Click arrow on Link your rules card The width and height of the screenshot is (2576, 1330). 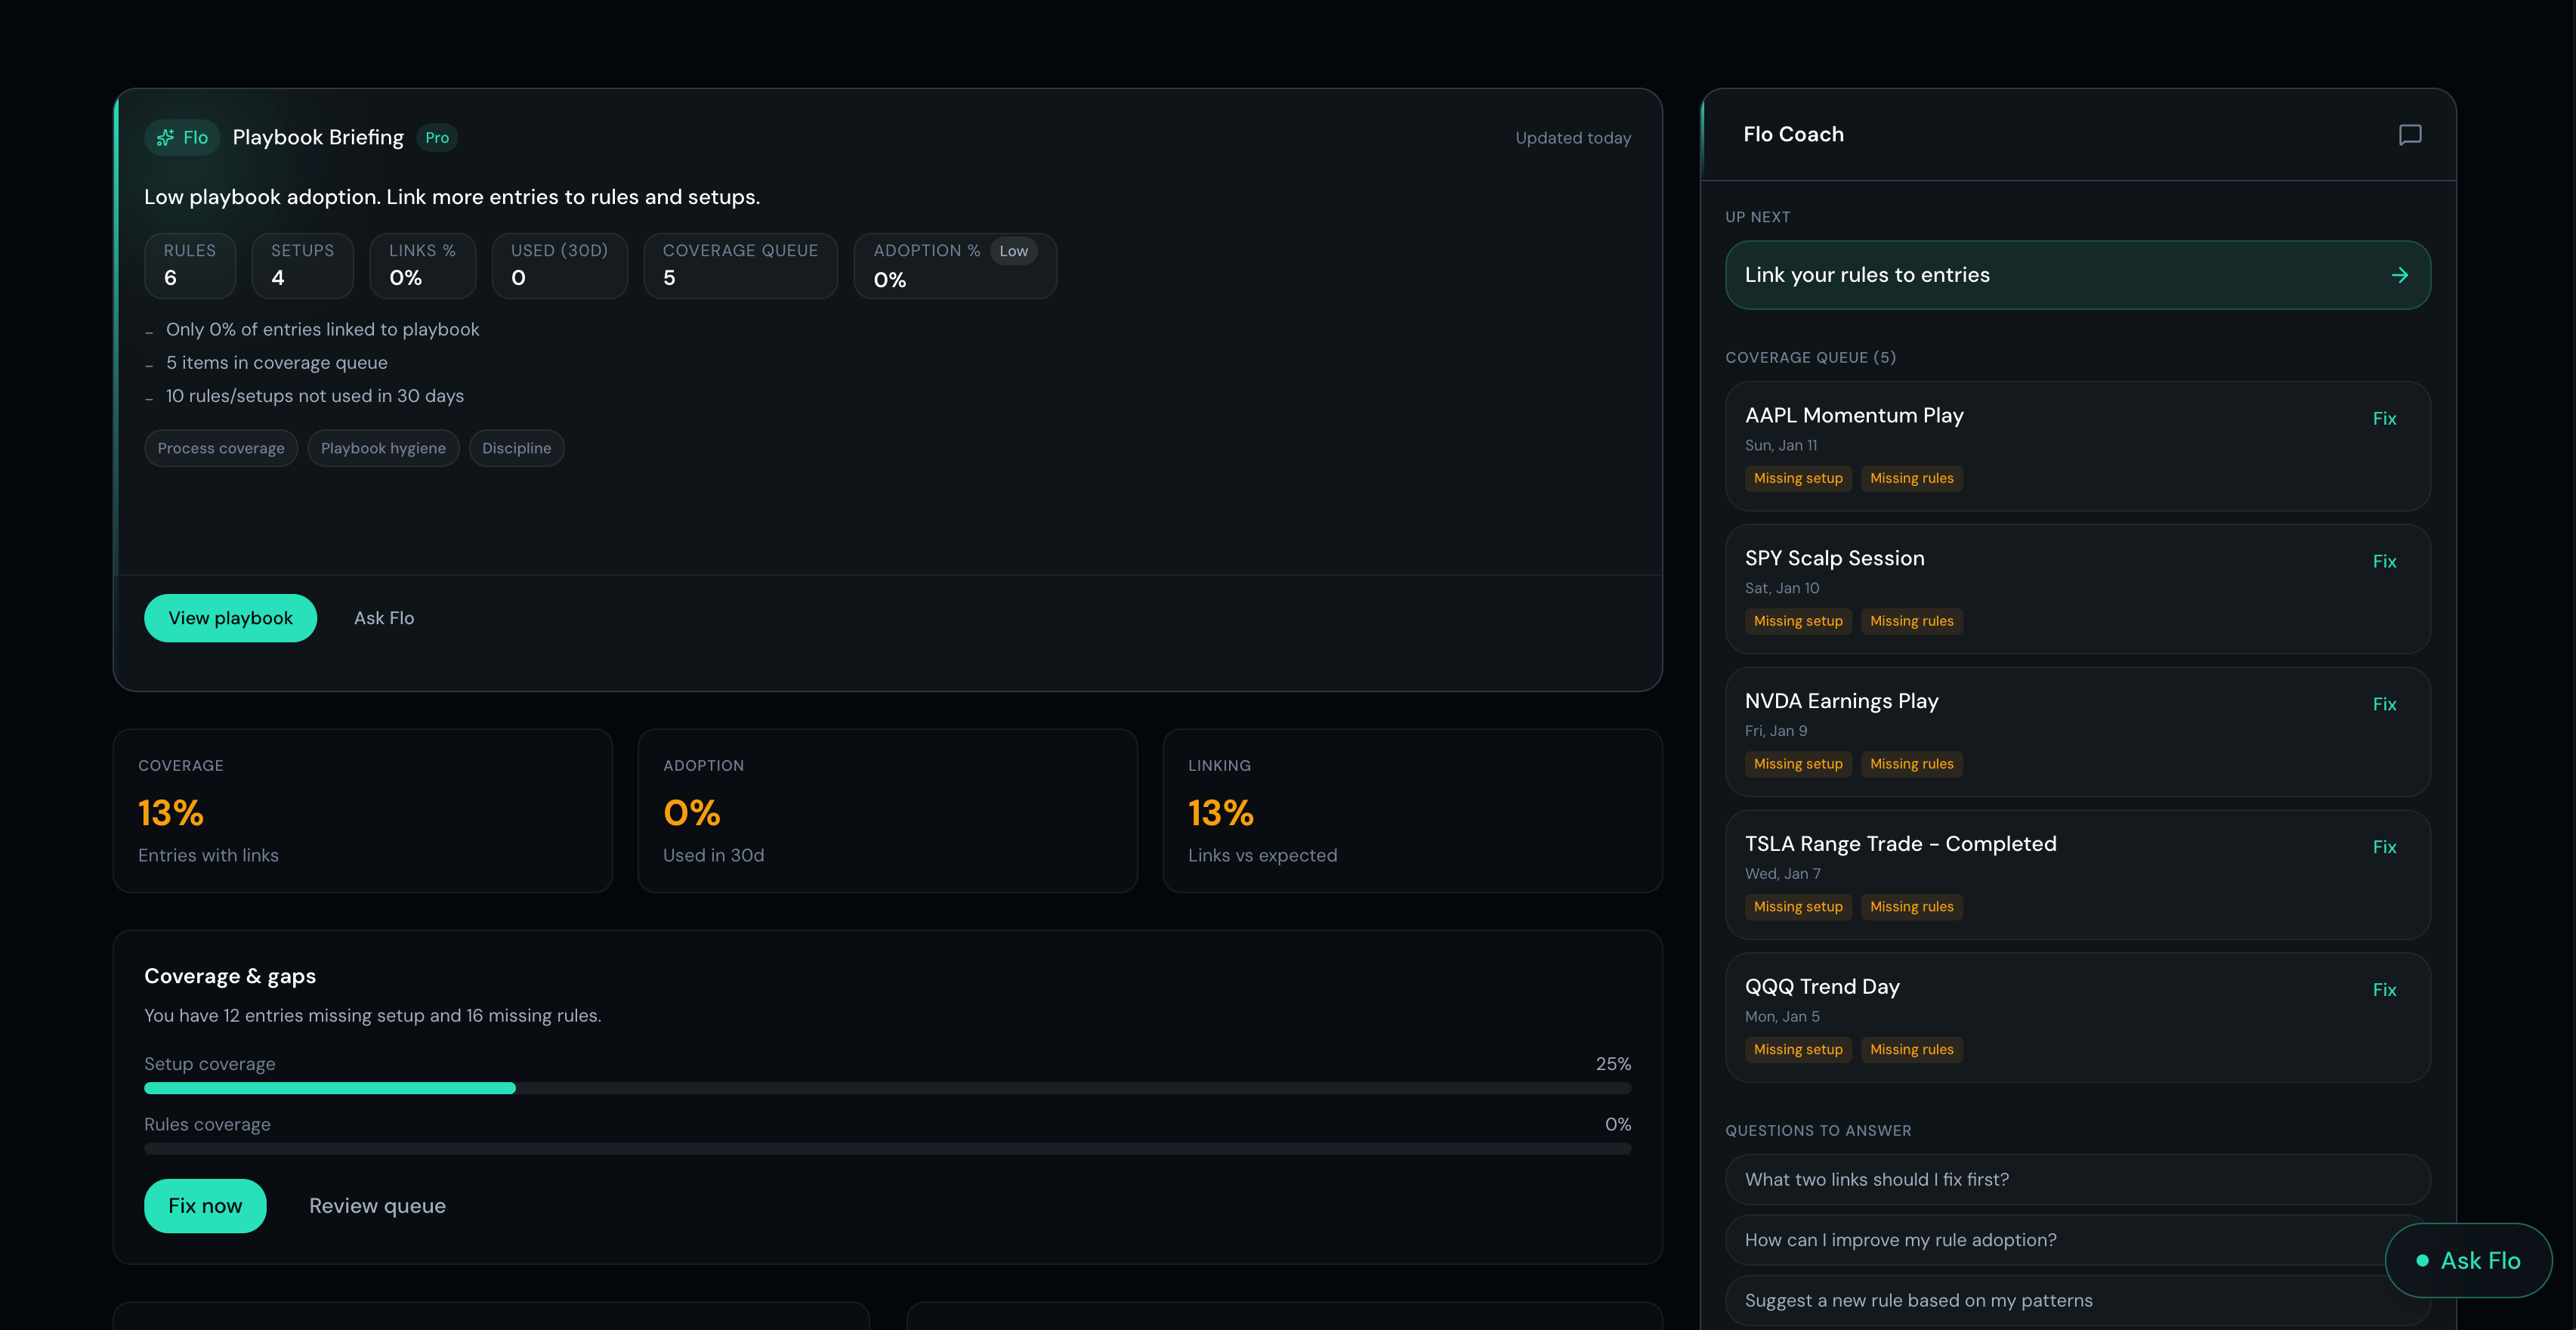pyautogui.click(x=2399, y=275)
